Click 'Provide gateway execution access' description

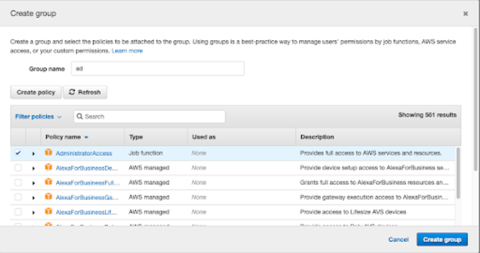click(374, 198)
